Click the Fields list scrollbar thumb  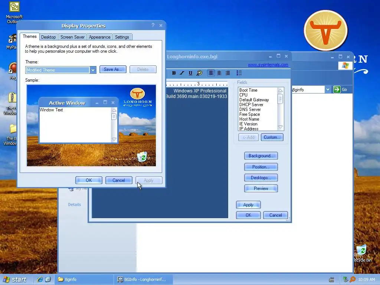[280, 99]
